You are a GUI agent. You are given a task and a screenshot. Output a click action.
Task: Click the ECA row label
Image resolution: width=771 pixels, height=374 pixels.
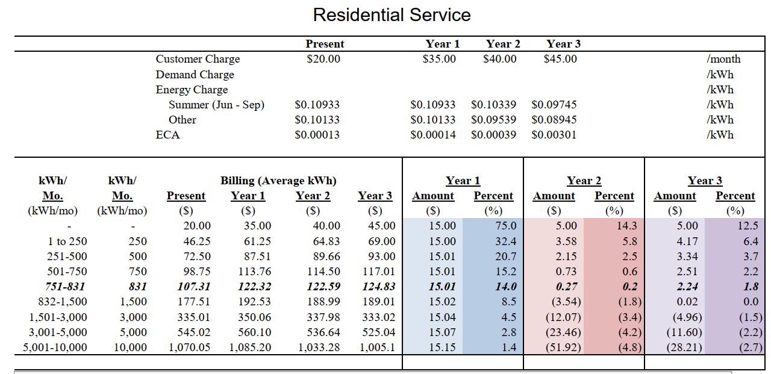pyautogui.click(x=167, y=135)
